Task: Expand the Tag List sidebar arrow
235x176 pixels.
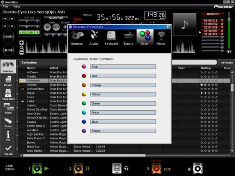Action: (17, 149)
